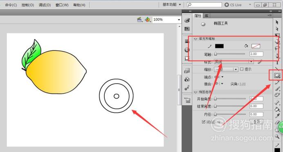
Task: Open the 控制(O) menu
Action: (28, 5)
